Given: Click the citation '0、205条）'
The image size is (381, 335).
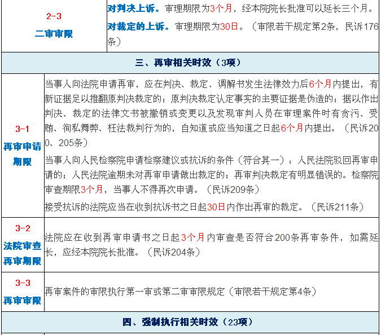Looking at the screenshot, I should click(x=66, y=143).
